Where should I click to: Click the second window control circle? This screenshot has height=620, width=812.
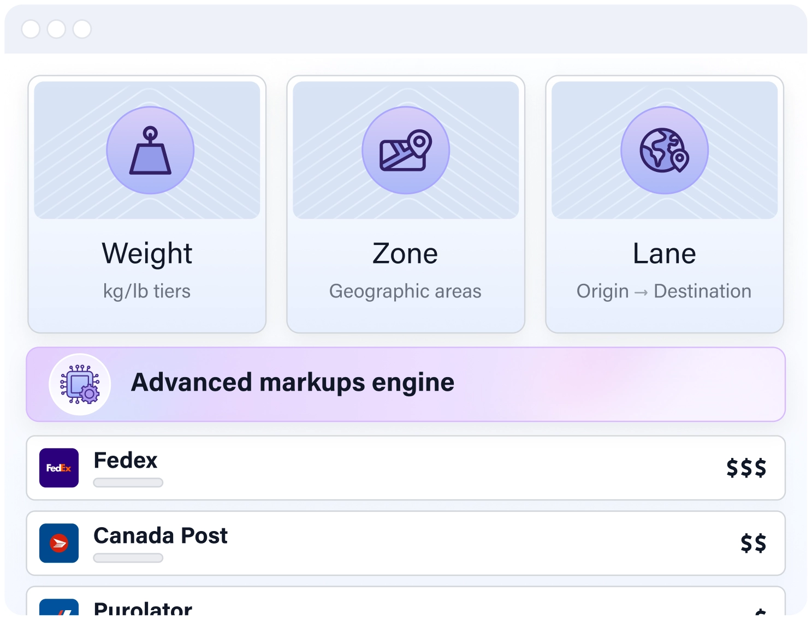pyautogui.click(x=56, y=29)
